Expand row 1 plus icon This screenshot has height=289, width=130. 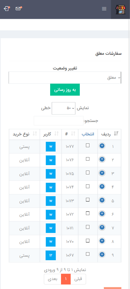(102, 146)
